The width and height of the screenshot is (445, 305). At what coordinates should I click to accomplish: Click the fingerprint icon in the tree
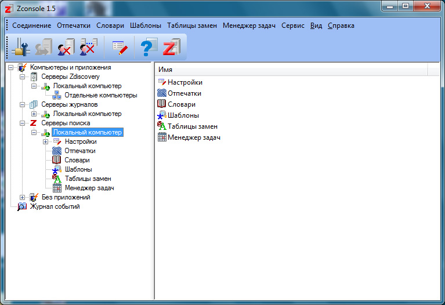pyautogui.click(x=57, y=151)
